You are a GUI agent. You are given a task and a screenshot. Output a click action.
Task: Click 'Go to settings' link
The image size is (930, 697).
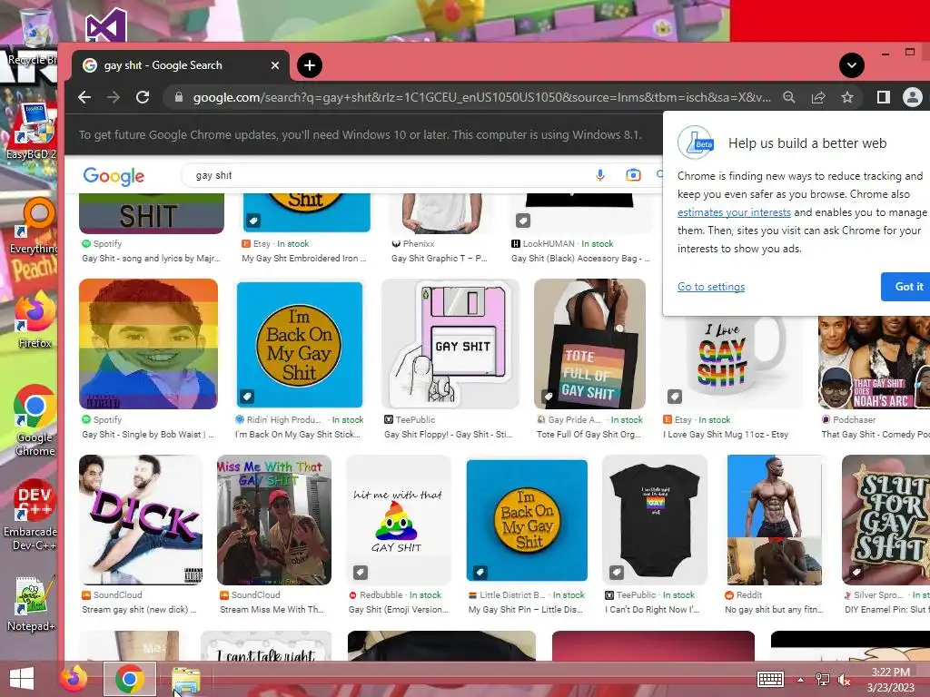tap(711, 287)
